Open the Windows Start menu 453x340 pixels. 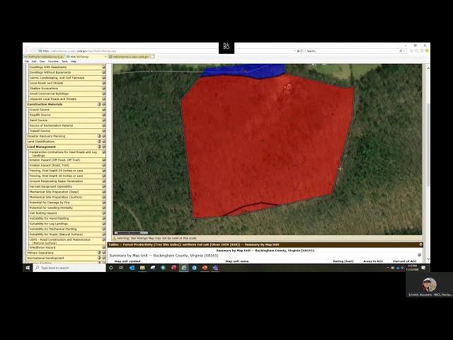tap(28, 268)
